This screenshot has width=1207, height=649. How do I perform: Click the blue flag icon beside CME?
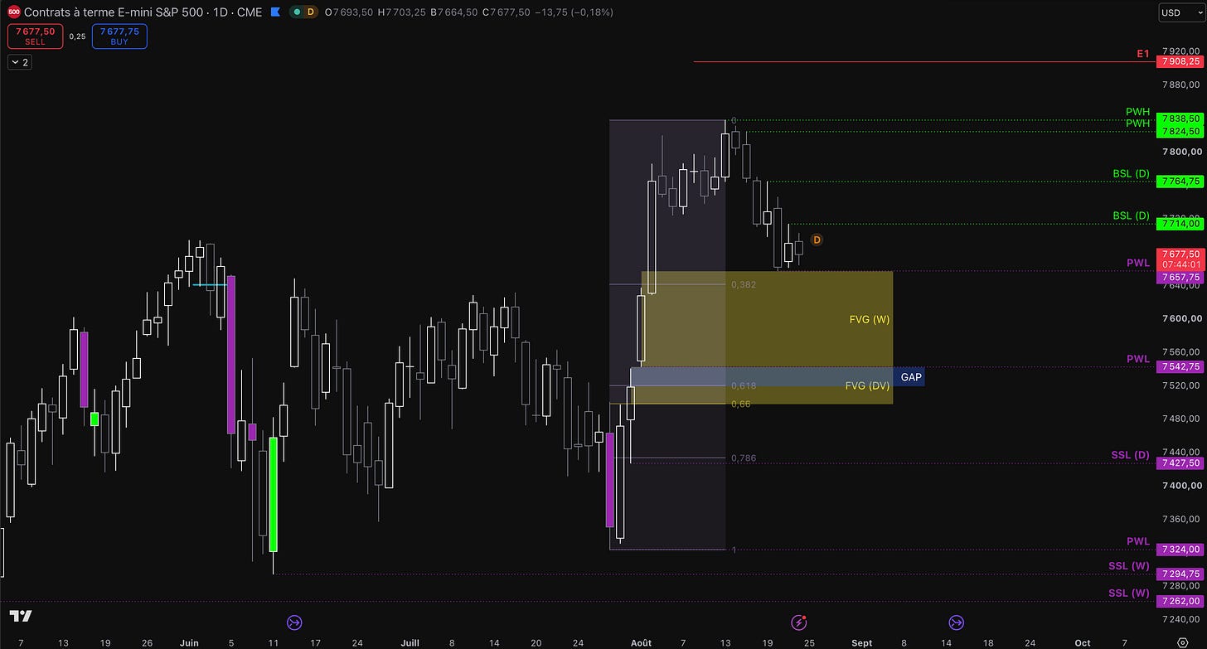274,12
